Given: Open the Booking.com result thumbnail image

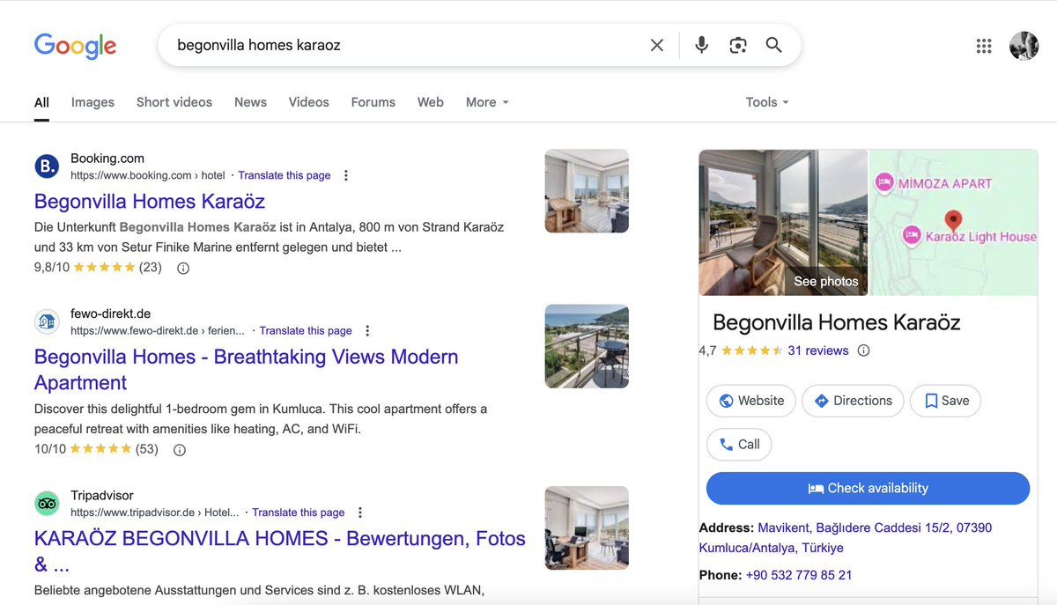Looking at the screenshot, I should (587, 191).
